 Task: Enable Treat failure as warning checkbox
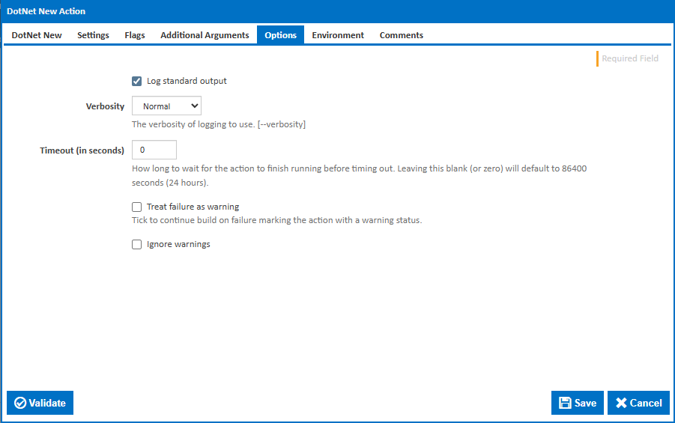tap(136, 207)
